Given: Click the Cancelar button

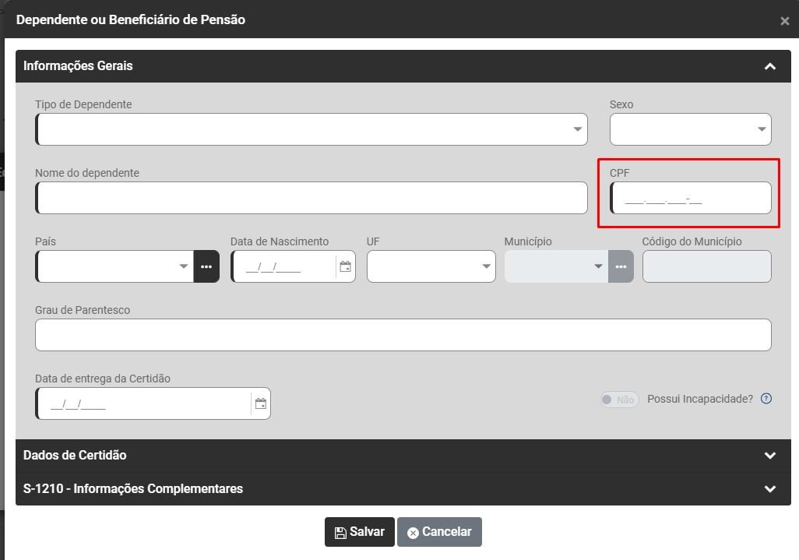Looking at the screenshot, I should [439, 532].
